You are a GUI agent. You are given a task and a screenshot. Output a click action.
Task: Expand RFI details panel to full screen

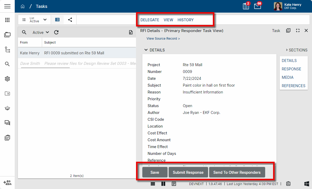[x=298, y=31]
